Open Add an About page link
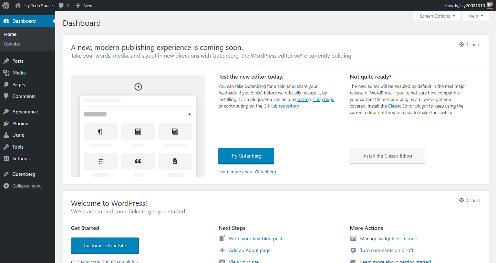This screenshot has width=496, height=263. (x=250, y=250)
